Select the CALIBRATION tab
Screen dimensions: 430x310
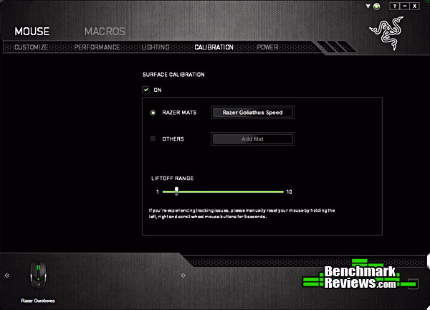[x=214, y=47]
